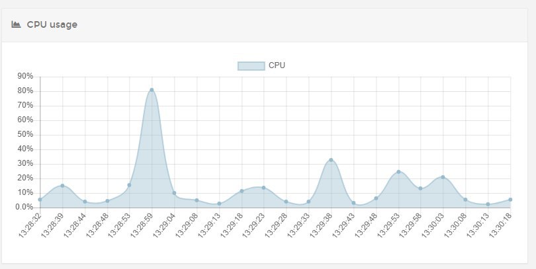Click the 80% y-axis label

tap(25, 91)
